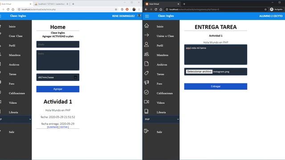Click the EDITAR link under Actividad 1
Image resolution: width=285 pixels, height=160 pixels.
(64, 127)
